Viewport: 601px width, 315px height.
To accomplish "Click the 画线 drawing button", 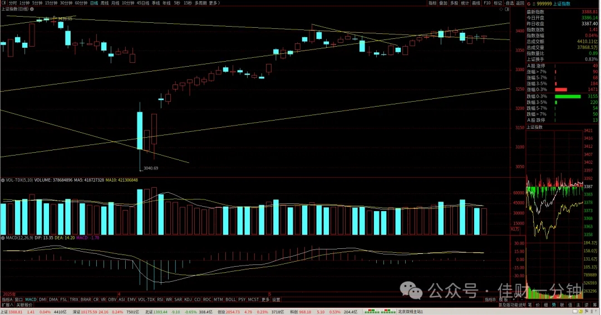I will [x=476, y=3].
